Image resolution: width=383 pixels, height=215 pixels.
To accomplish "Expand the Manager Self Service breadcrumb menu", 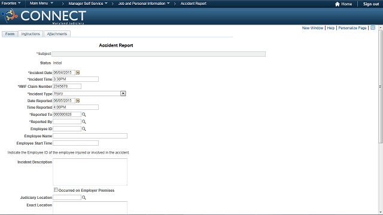I will (88, 4).
